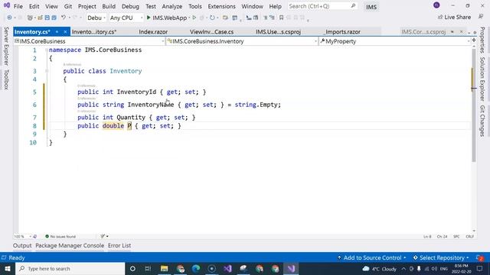Open the Project menu

87,6
